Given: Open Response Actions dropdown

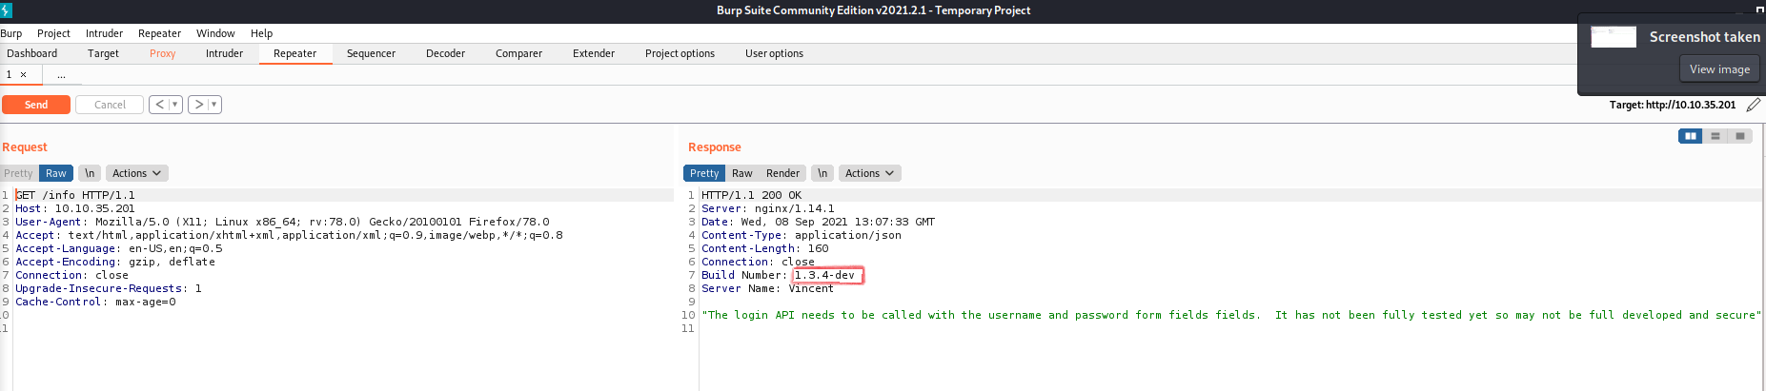Looking at the screenshot, I should point(869,173).
